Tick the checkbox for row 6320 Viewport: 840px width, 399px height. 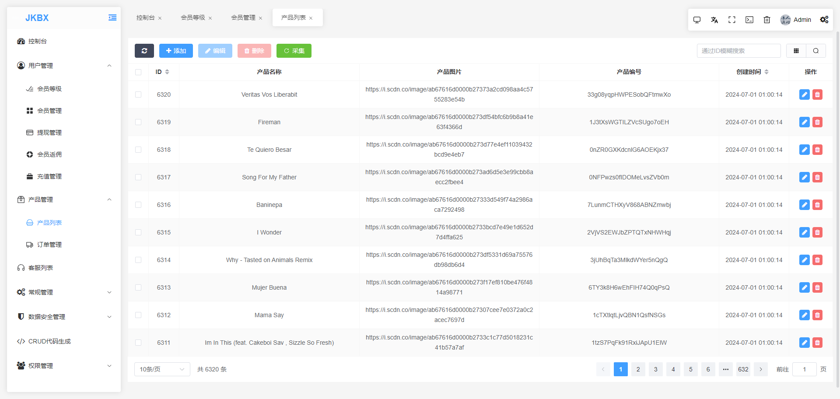[138, 94]
